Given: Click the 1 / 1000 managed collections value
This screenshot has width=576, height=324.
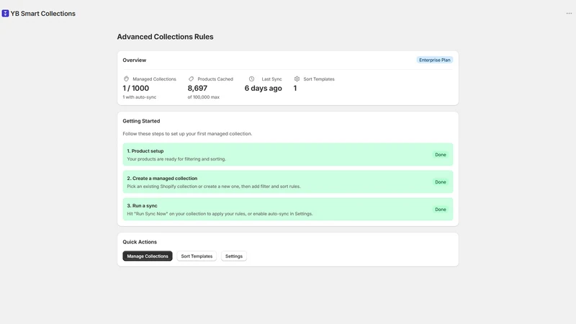Looking at the screenshot, I should click(x=136, y=88).
